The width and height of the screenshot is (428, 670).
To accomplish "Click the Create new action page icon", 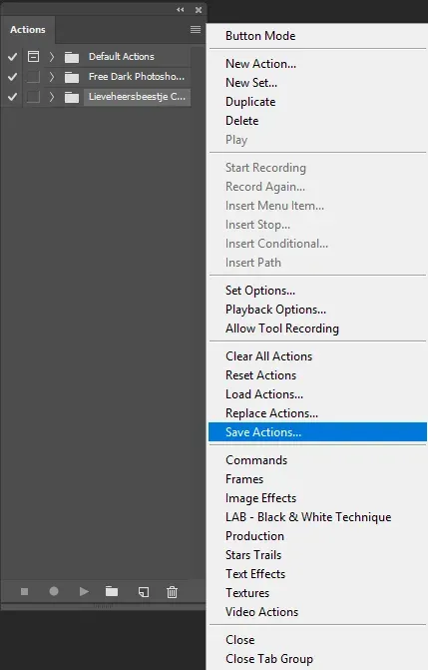I will coord(144,592).
